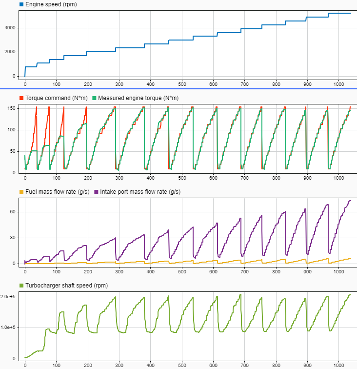This screenshot has width=357, height=369.
Task: Click the 60 tick on mass flow y-axis
Action: [15, 212]
